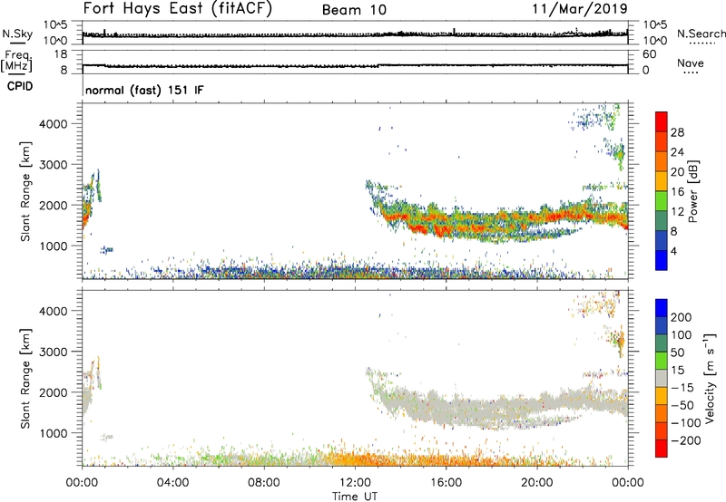The image size is (726, 502).
Task: Click 'Slant Range [km]' label of power panel
Action: 25,191
